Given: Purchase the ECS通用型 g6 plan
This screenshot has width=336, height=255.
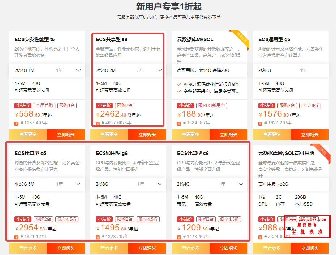Looking at the screenshot, I should (147, 248).
